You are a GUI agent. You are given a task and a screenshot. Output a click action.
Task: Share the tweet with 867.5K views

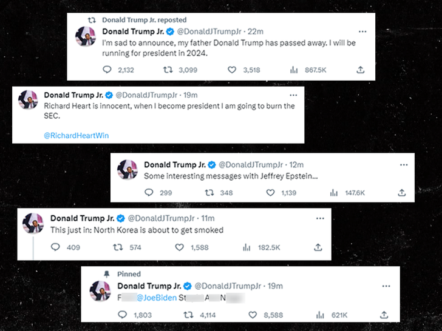360,70
